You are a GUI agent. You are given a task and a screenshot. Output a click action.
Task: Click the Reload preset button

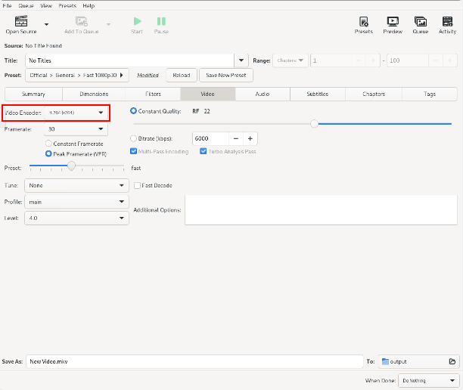pyautogui.click(x=182, y=76)
